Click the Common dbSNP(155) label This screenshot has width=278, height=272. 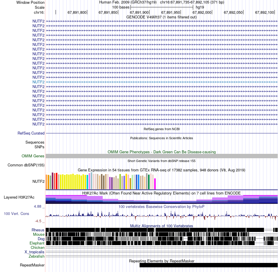[x=26, y=165]
